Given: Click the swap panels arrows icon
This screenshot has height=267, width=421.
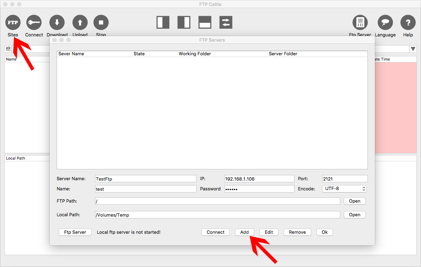Looking at the screenshot, I should [226, 22].
